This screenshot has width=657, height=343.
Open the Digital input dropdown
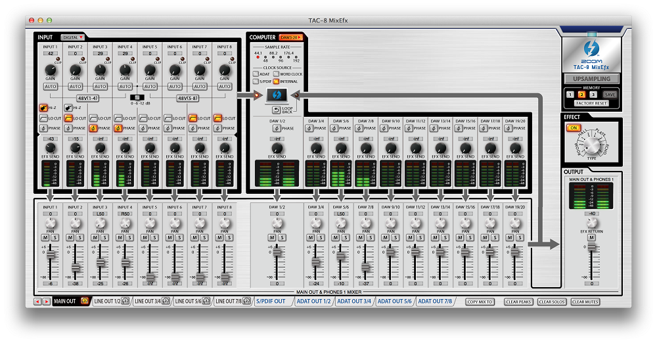72,37
